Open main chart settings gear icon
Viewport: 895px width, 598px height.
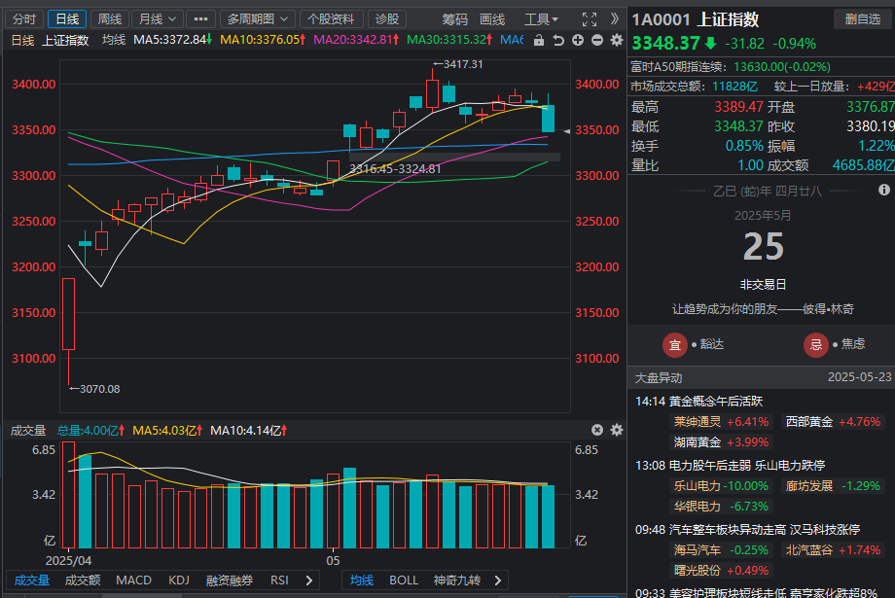(616, 40)
